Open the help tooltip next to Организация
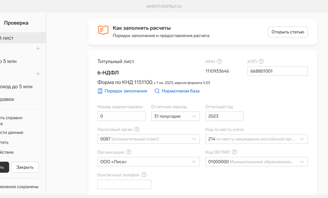This screenshot has width=328, height=198. pyautogui.click(x=129, y=152)
